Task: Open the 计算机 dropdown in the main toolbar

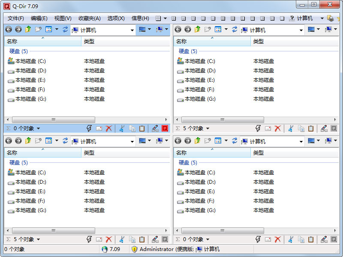Action: (x=322, y=18)
